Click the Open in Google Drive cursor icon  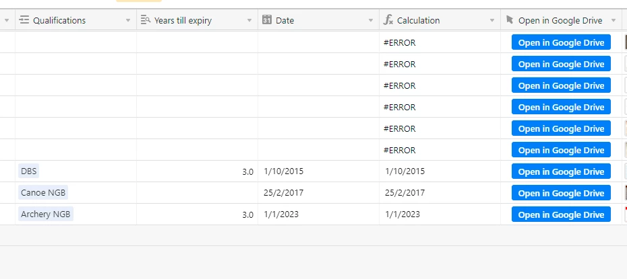[509, 20]
